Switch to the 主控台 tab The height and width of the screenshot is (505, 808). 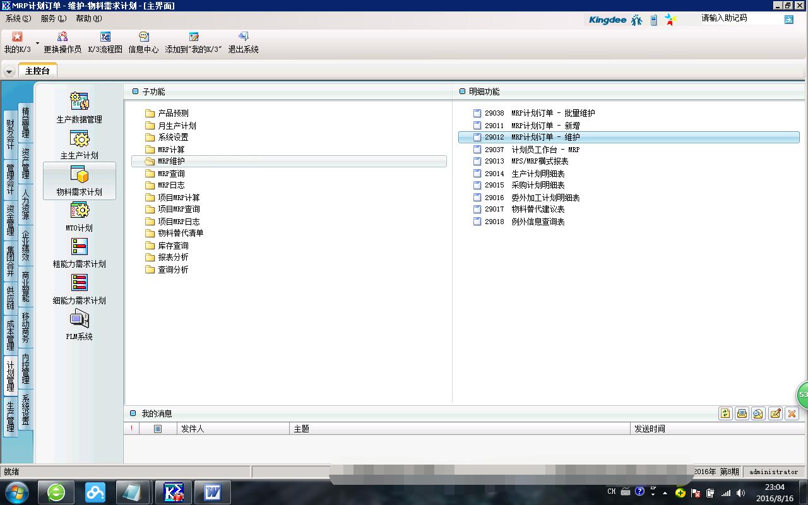tap(37, 71)
